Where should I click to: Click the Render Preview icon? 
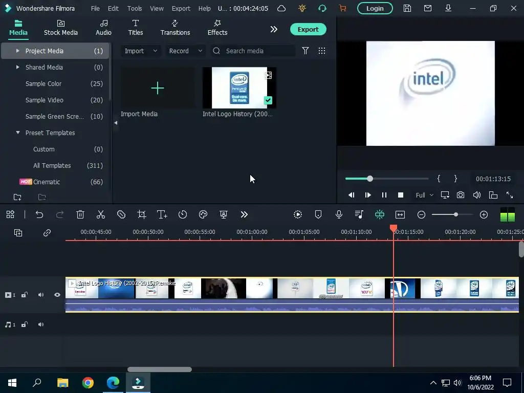pyautogui.click(x=298, y=214)
